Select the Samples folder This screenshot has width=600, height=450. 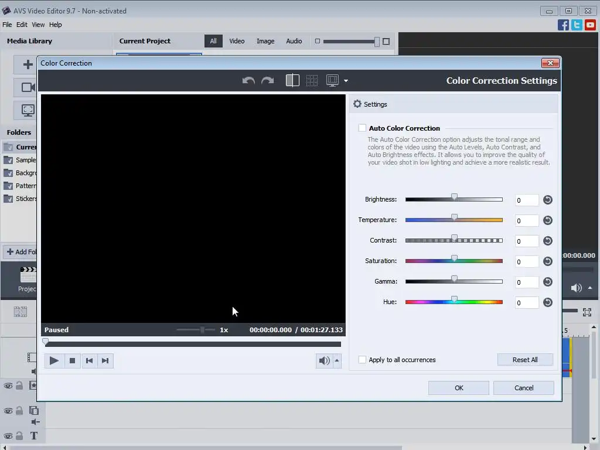[21, 160]
